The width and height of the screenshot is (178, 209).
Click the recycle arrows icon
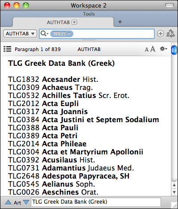point(170,34)
